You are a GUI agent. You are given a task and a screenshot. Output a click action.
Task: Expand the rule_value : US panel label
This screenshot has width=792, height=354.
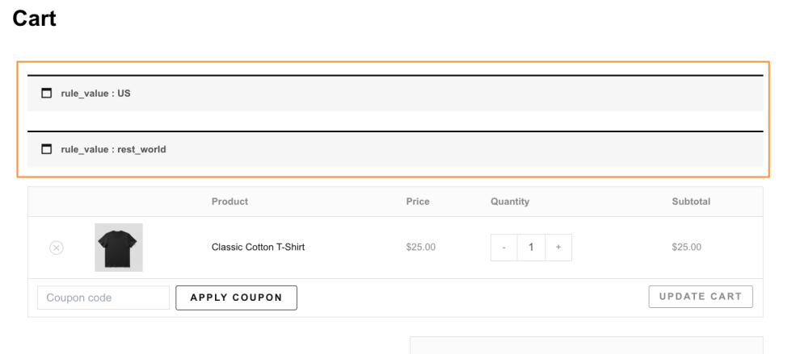point(95,94)
